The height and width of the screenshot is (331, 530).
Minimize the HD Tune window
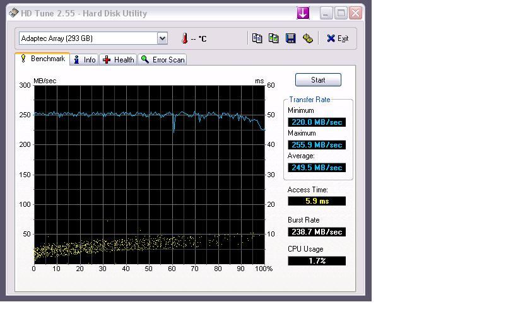tap(326, 13)
